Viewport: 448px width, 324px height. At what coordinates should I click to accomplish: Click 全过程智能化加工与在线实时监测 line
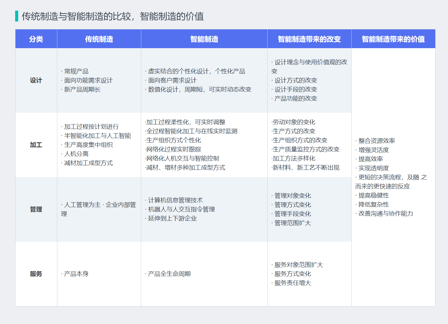point(191,131)
